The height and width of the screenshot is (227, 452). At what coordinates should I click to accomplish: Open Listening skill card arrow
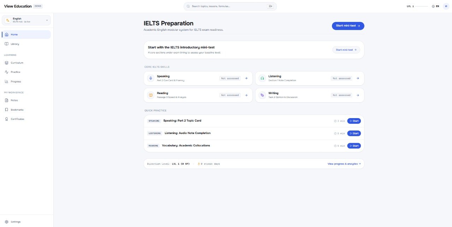(358, 78)
